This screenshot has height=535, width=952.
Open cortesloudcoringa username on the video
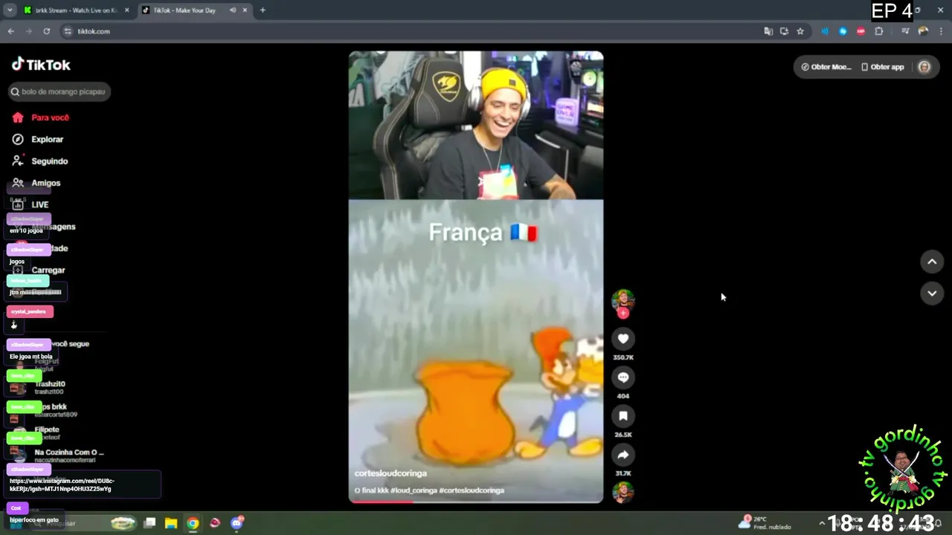pyautogui.click(x=390, y=473)
